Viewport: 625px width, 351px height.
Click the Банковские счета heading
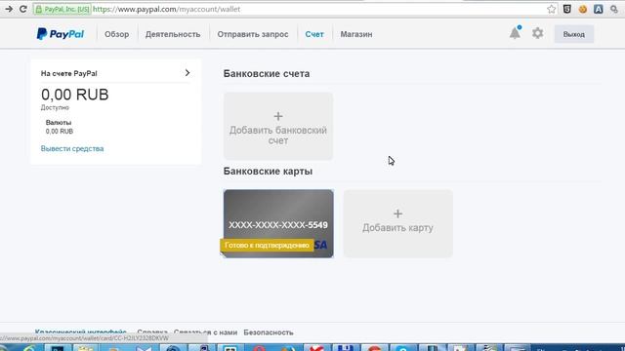(267, 74)
